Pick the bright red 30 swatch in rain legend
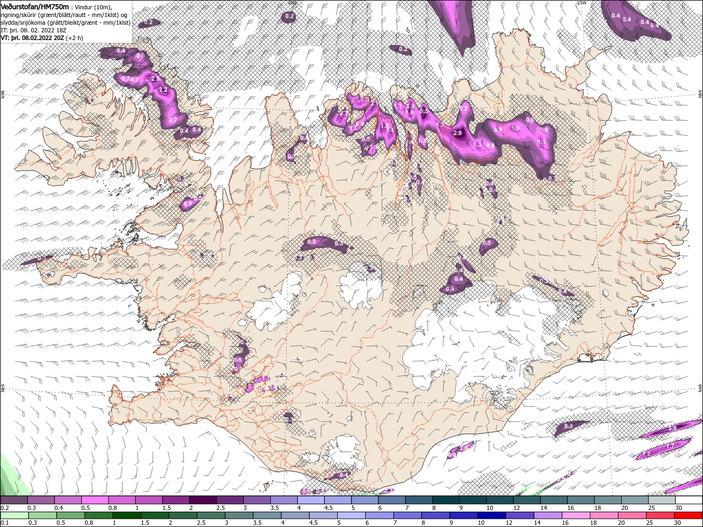 [x=689, y=515]
